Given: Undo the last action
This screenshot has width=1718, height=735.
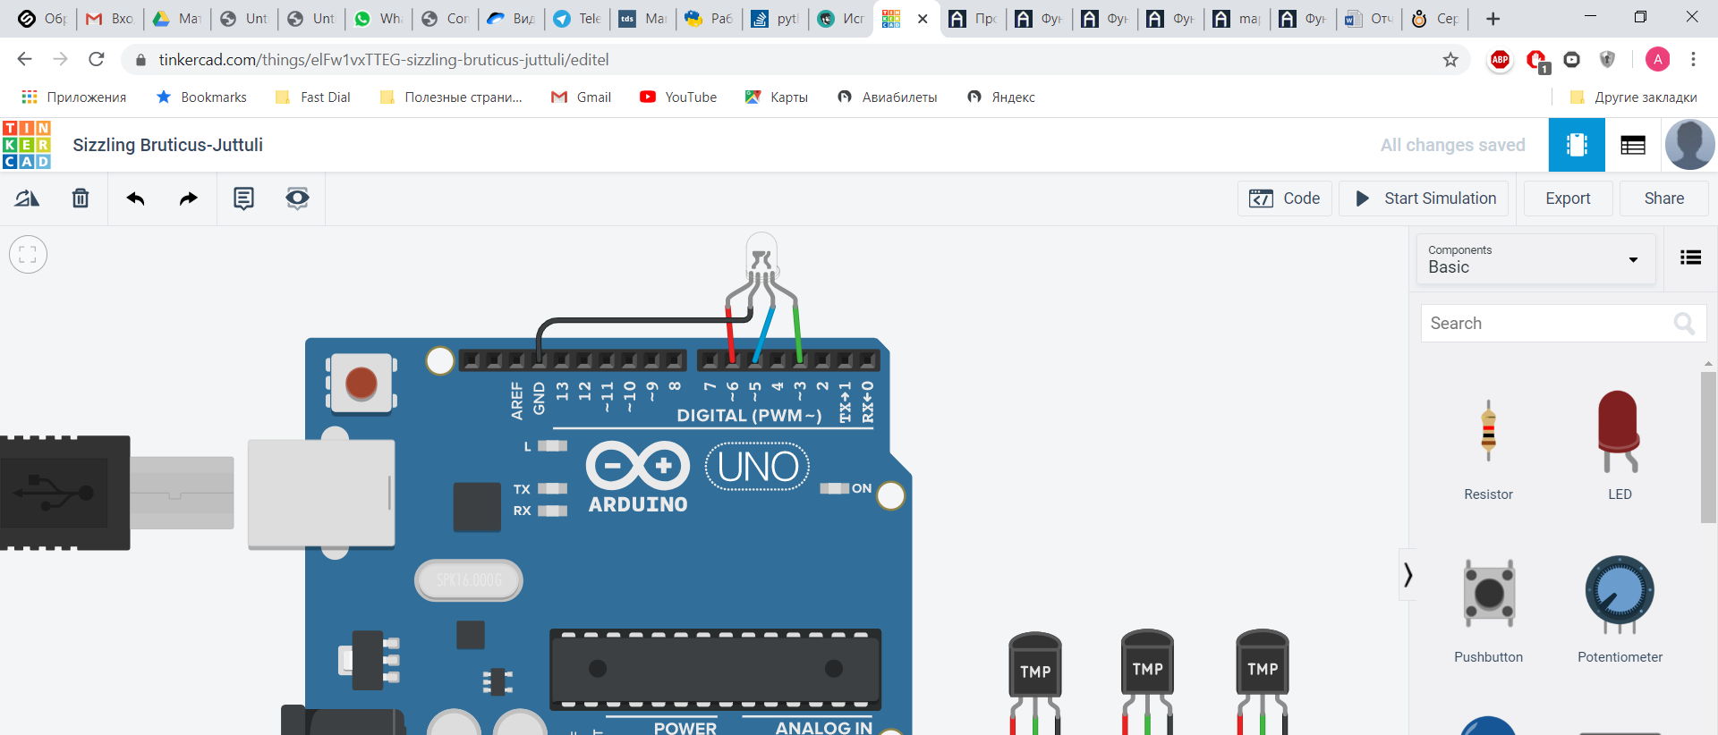Looking at the screenshot, I should pyautogui.click(x=135, y=199).
